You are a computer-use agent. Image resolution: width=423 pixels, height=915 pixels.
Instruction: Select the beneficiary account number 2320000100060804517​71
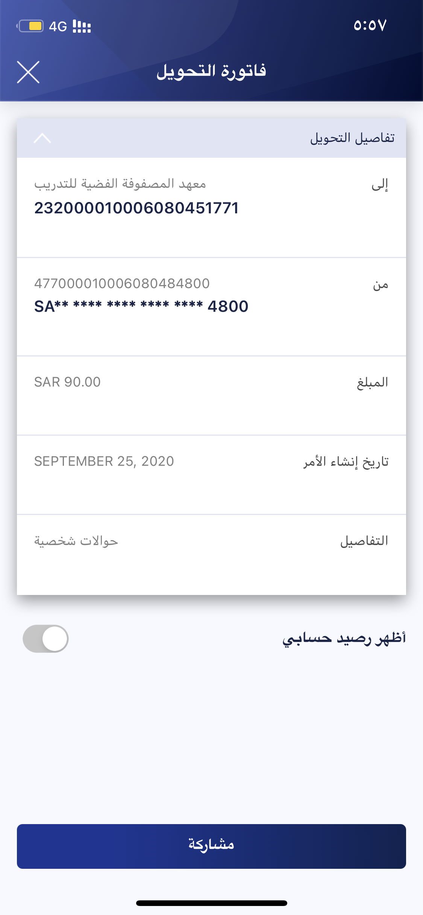click(x=136, y=208)
